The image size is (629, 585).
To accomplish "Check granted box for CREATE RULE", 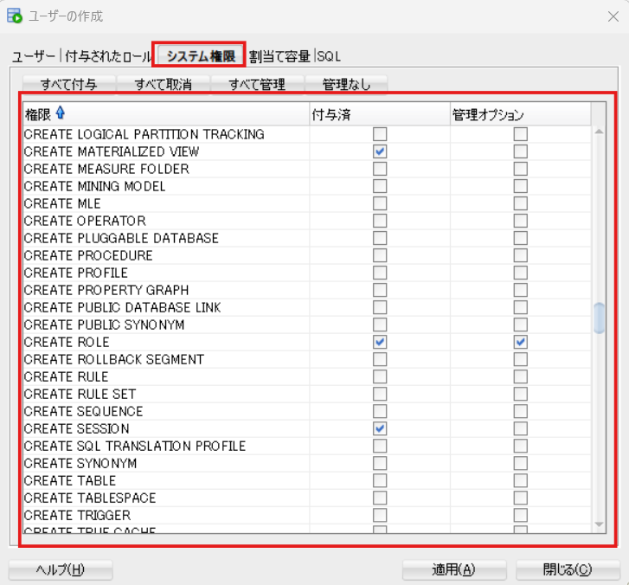I will pos(380,376).
